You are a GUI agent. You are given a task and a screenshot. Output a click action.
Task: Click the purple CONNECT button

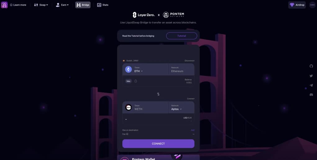click(x=158, y=144)
